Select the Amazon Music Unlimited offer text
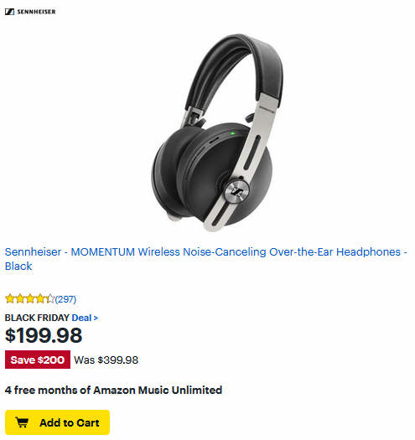Viewport: 415px width, 440px height. coord(113,390)
